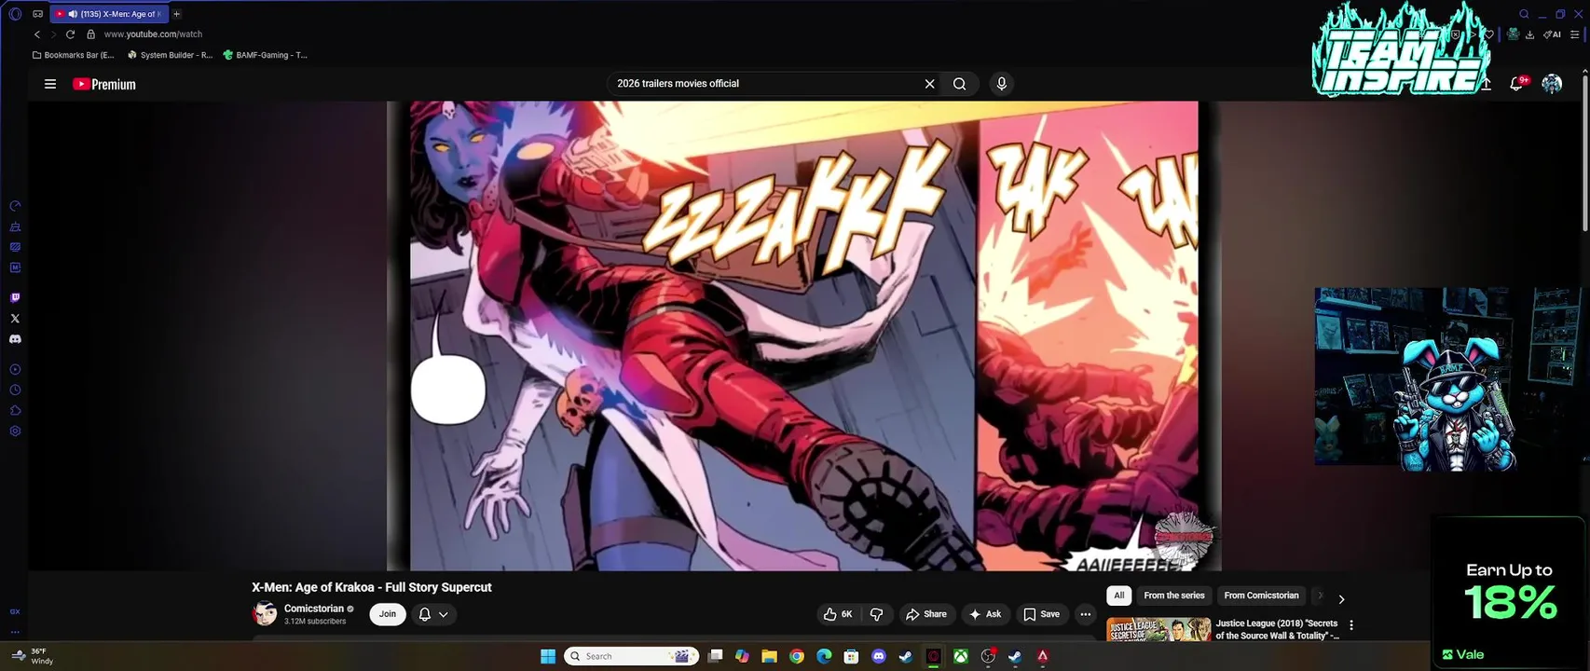Open the Xbox app in the taskbar
This screenshot has width=1590, height=671.
[960, 656]
